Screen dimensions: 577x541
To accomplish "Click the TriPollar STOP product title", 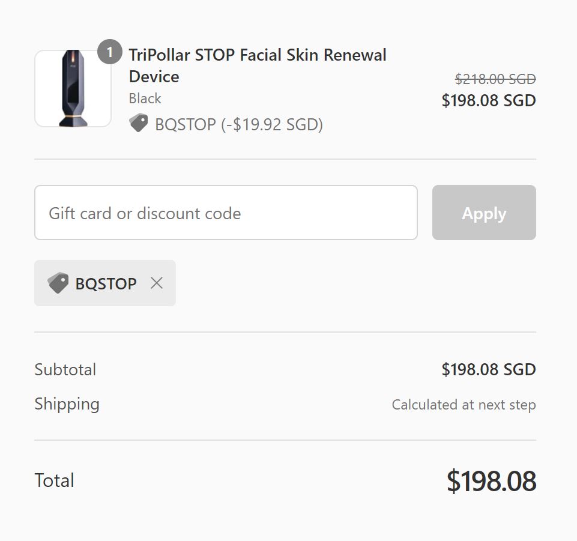I will point(258,55).
